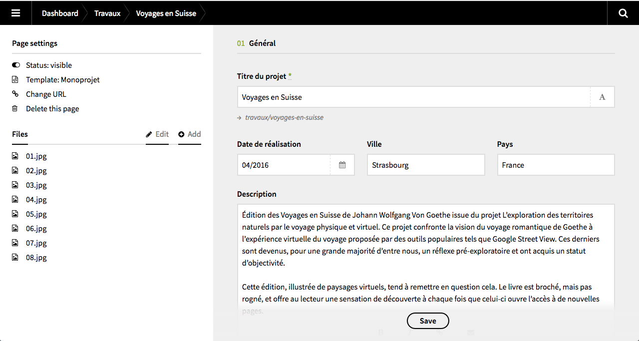Image resolution: width=639 pixels, height=341 pixels.
Task: Click the title field font icon
Action: point(602,97)
